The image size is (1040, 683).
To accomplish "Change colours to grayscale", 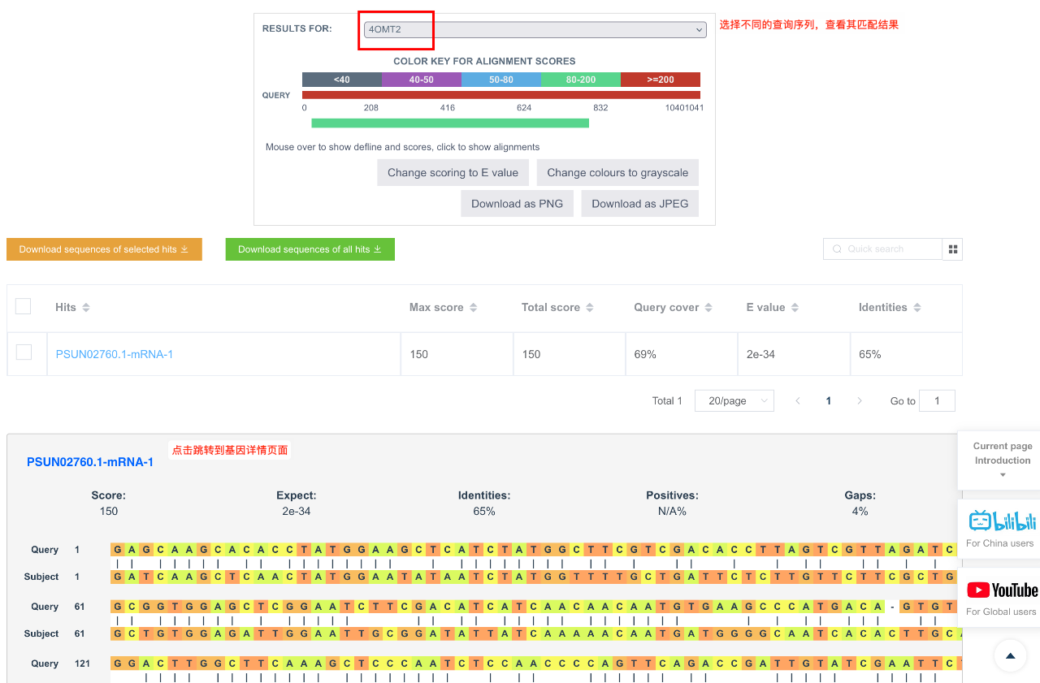I will click(617, 172).
